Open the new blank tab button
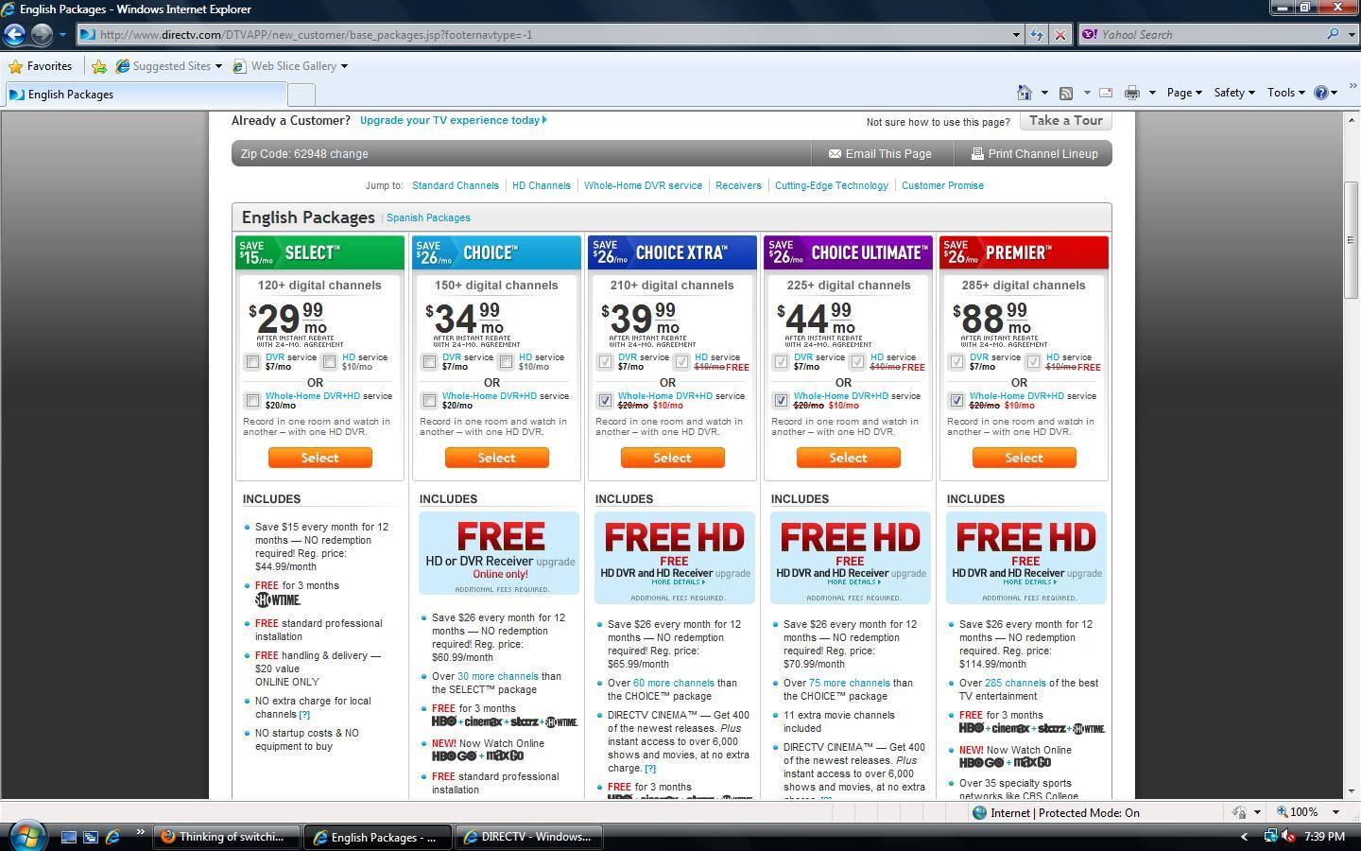 coord(301,94)
